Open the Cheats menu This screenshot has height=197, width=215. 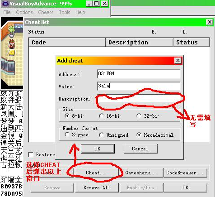click(x=46, y=12)
